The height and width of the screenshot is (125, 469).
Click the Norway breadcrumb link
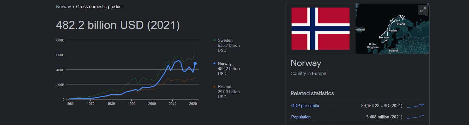63,7
